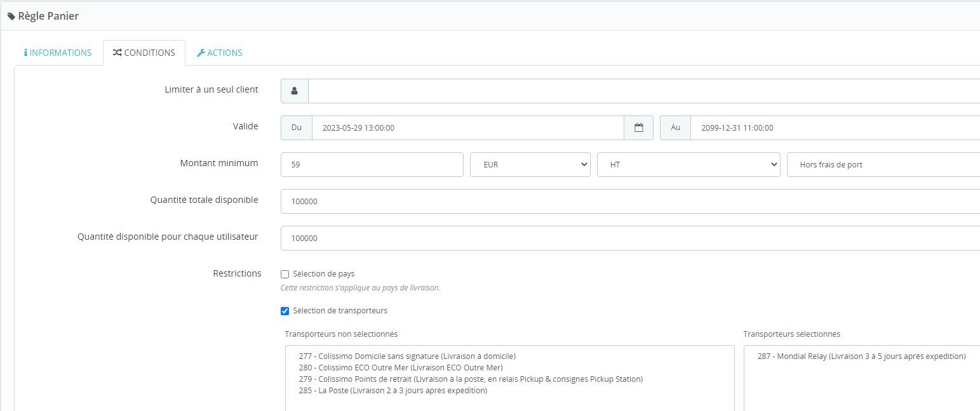
Task: Open the Hors frais de port dropdown
Action: pyautogui.click(x=883, y=164)
